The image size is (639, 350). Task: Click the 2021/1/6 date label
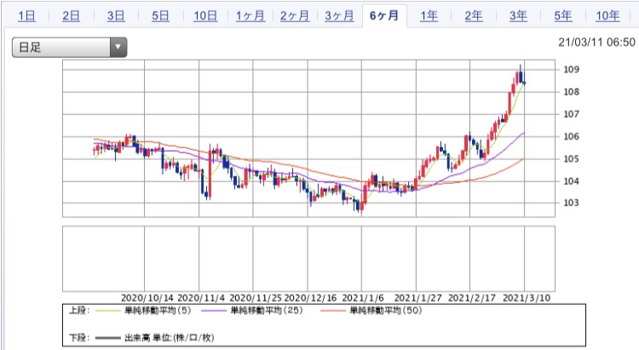(x=363, y=298)
